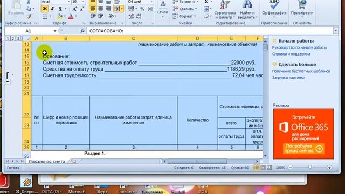Viewport: 345px width, 194px height.
Task: Open the Arial font name box
Action: (56, 2)
